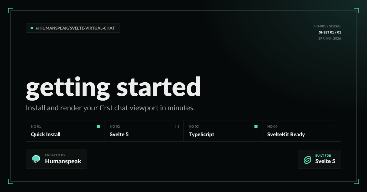Click the 'getting started' headline
Screen dimensions: 367x192
(x=113, y=88)
